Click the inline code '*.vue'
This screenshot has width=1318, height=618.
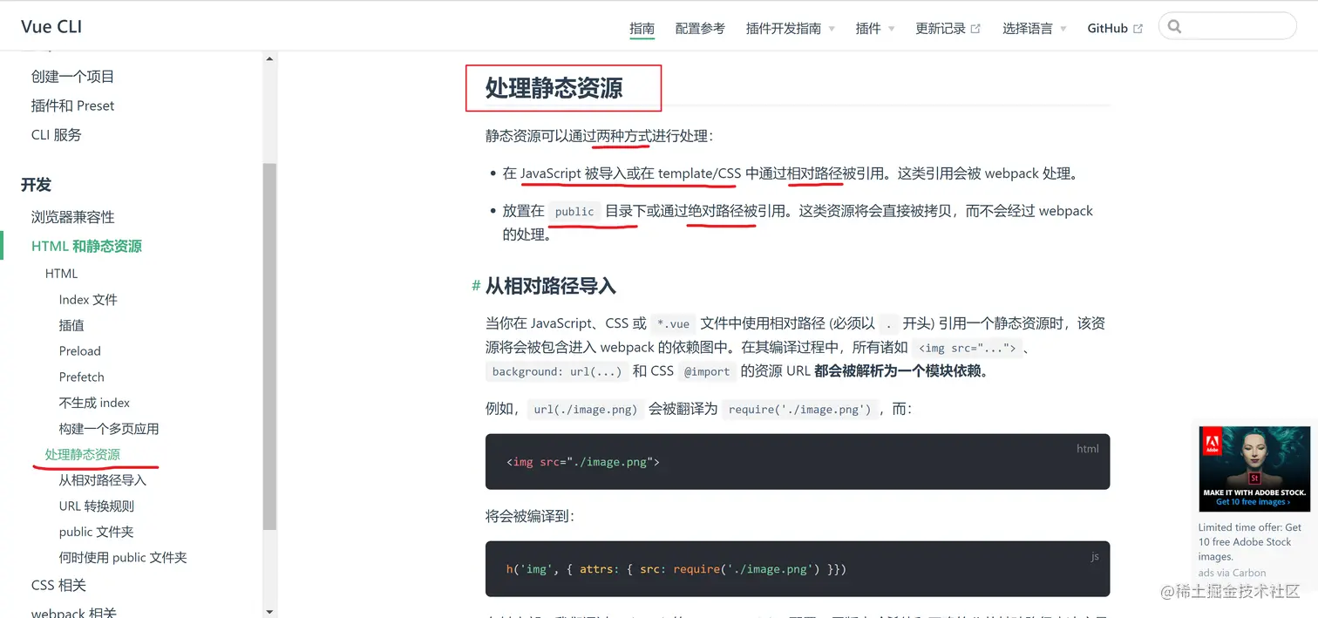pos(674,324)
